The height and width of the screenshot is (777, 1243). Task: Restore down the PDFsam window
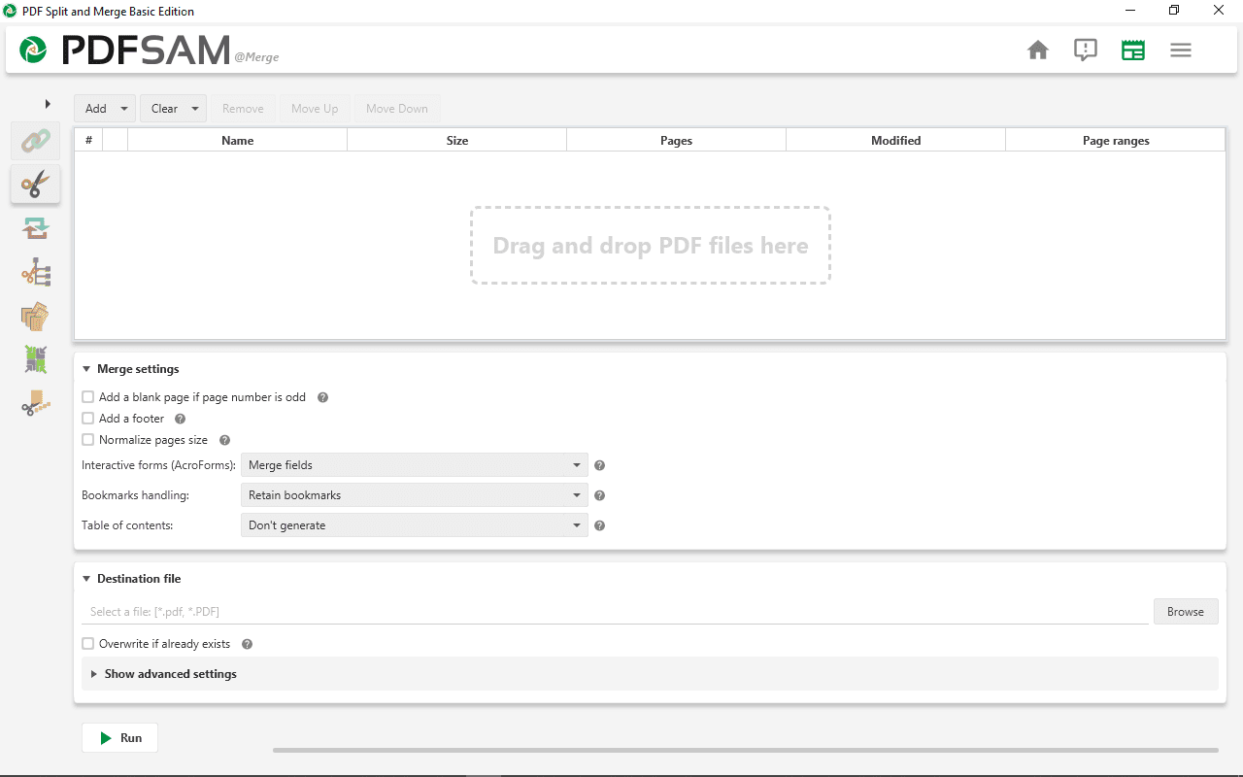1174,11
